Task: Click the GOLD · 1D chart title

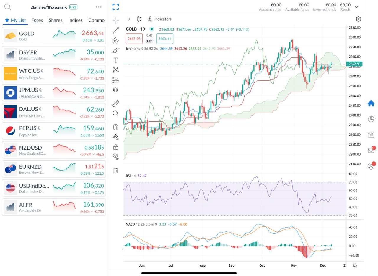Action: click(136, 29)
